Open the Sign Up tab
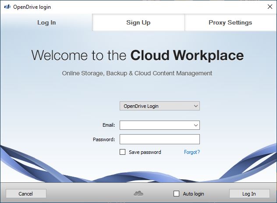The height and width of the screenshot is (203, 277). pos(138,22)
